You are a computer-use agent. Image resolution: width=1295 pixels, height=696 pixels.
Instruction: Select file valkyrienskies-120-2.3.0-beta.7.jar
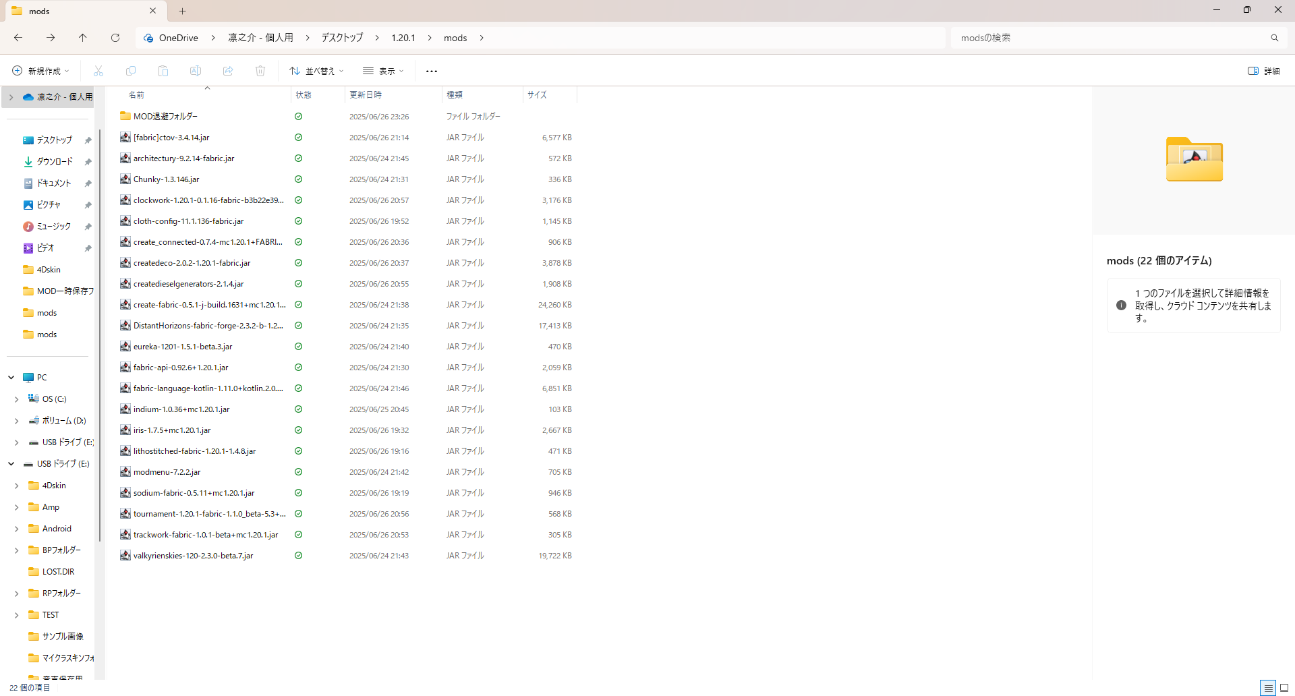click(x=193, y=556)
